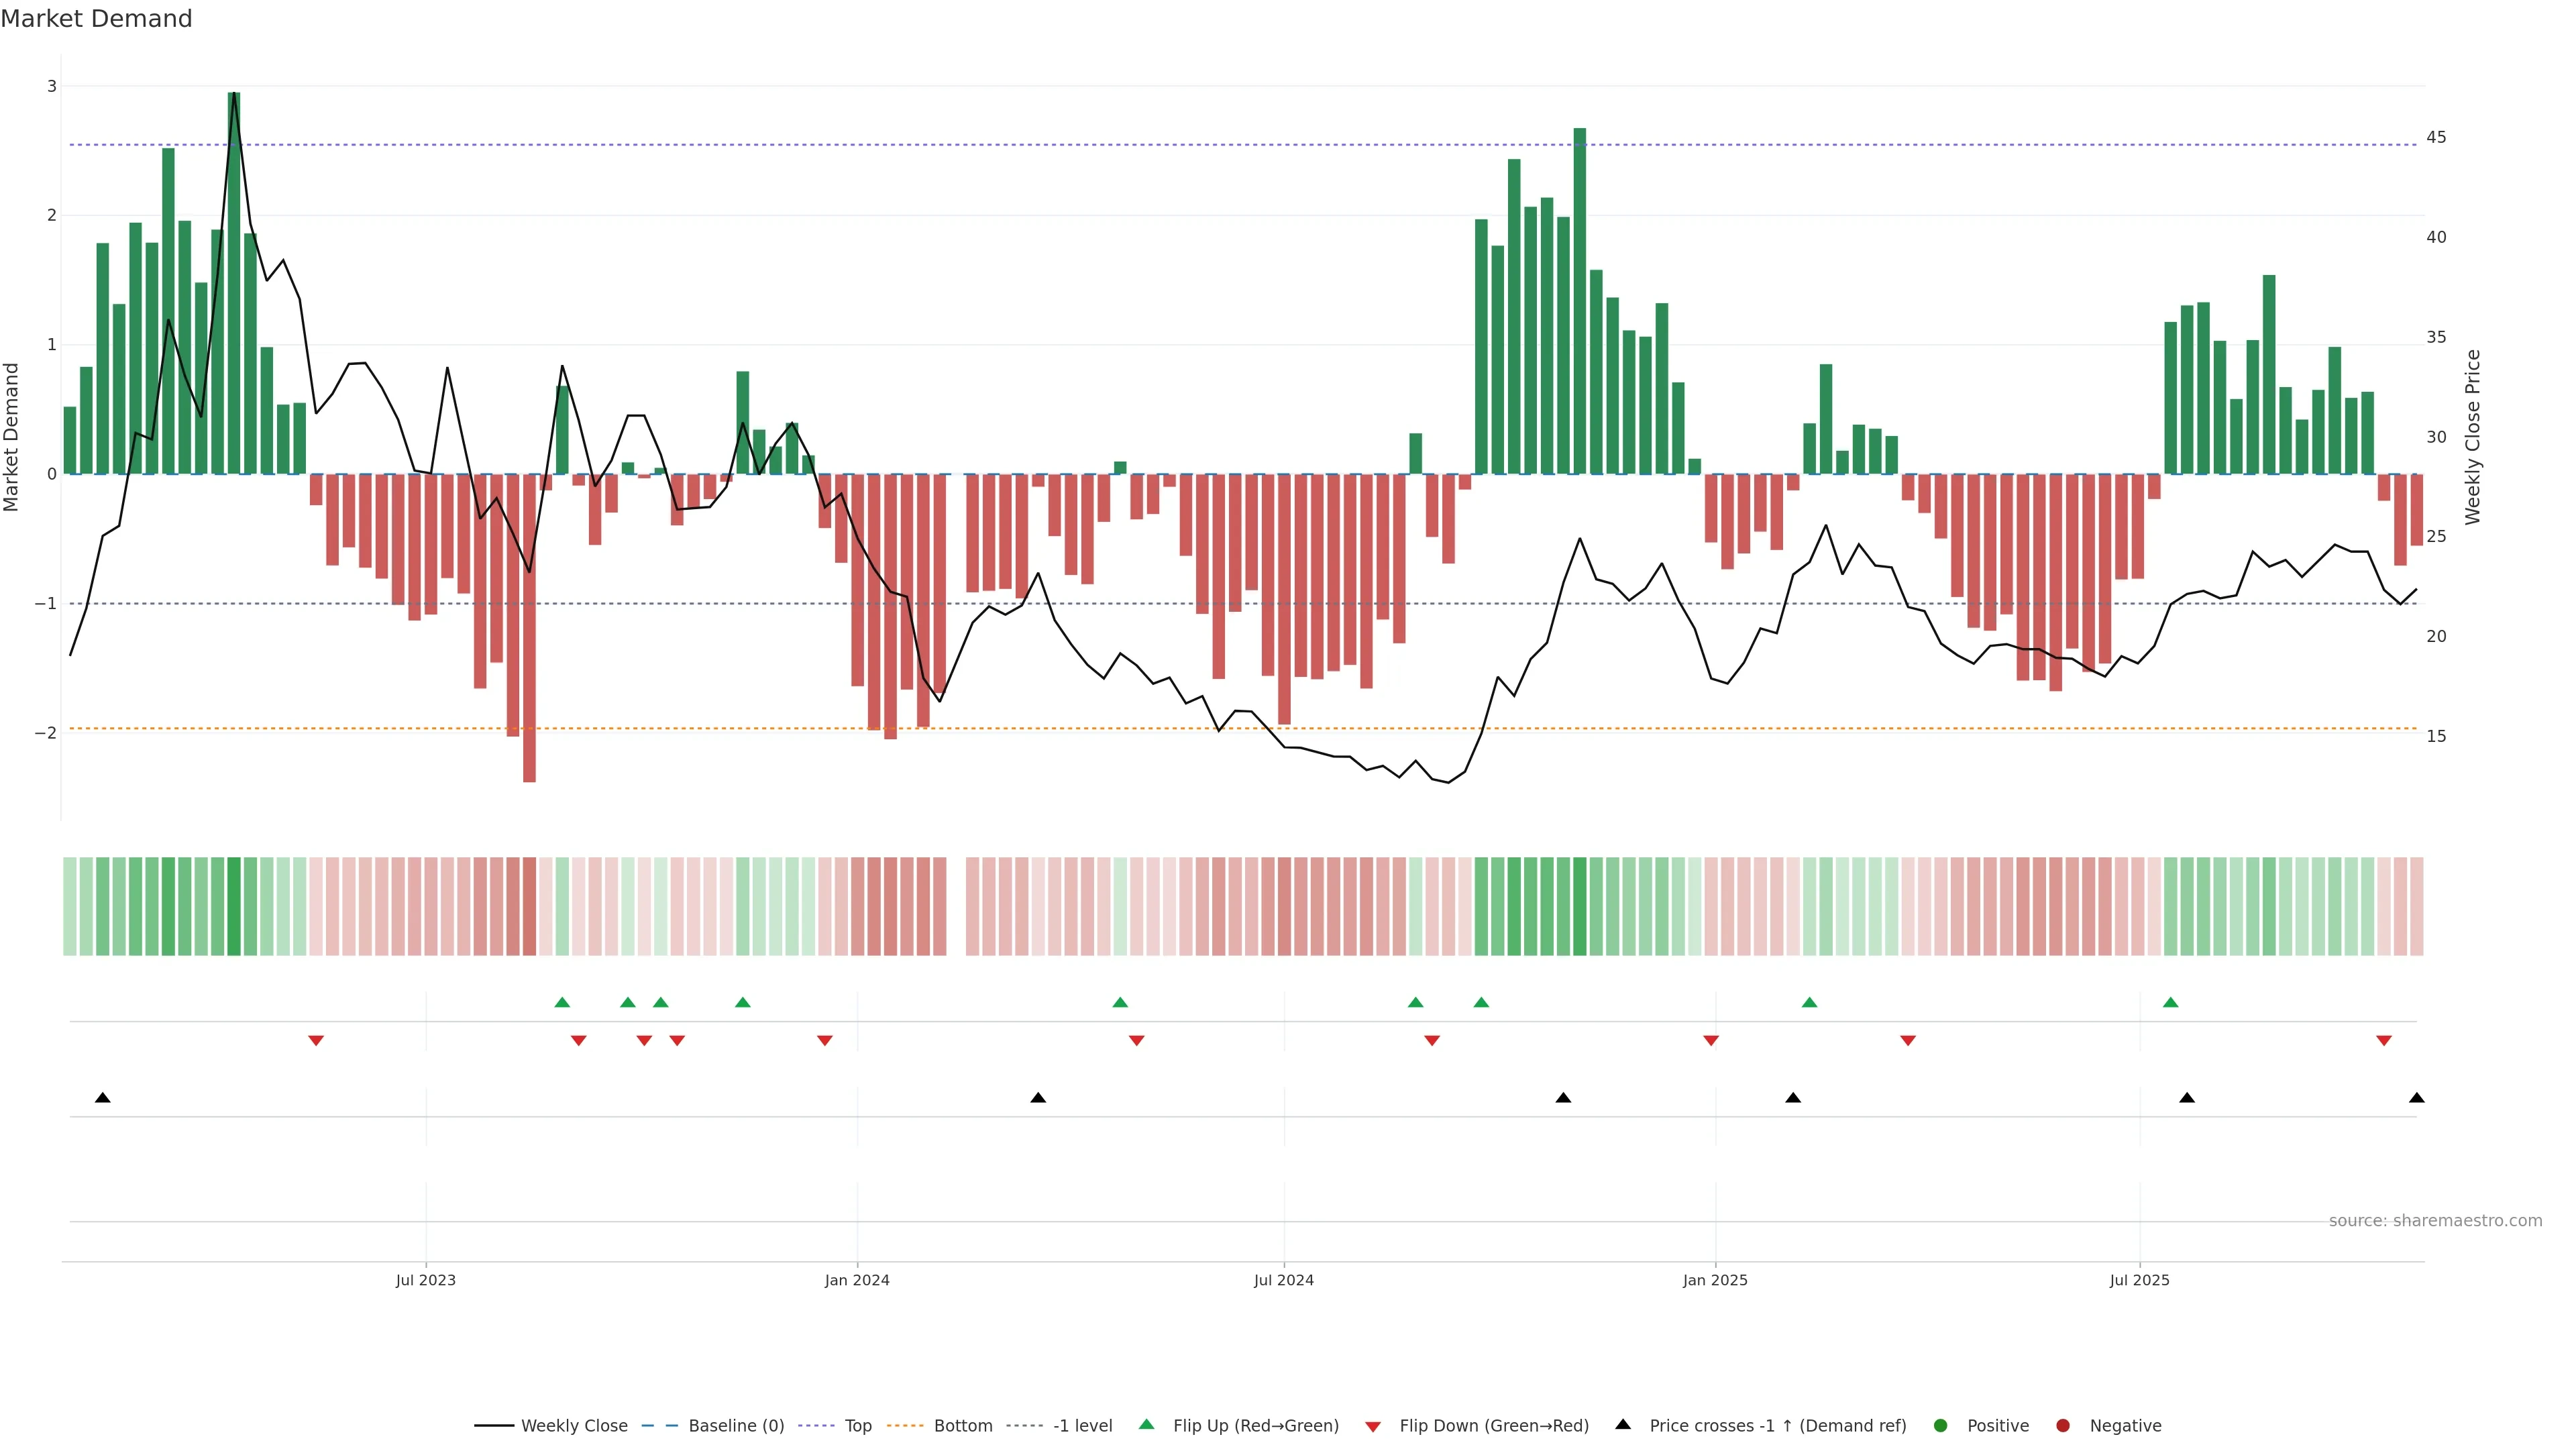Viewport: 2576px width, 1449px height.
Task: Click the red Flip Down legend triangle icon
Action: 1373,1427
